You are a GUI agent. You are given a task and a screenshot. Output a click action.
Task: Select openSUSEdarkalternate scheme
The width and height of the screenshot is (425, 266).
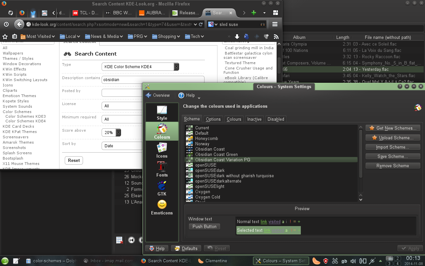pyautogui.click(x=271, y=181)
